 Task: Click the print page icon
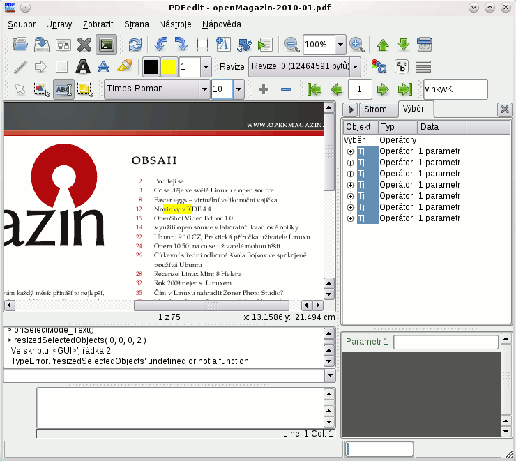coord(425,45)
